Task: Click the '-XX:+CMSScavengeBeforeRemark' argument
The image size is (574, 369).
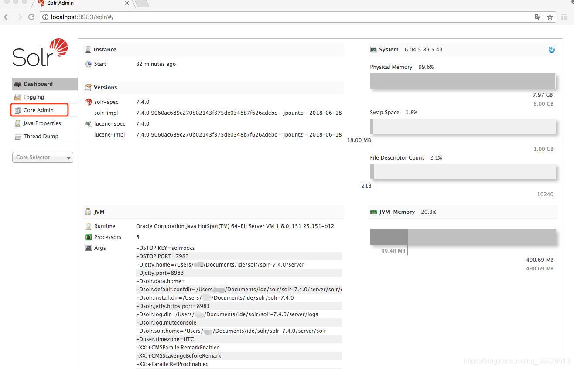Action: [x=178, y=355]
